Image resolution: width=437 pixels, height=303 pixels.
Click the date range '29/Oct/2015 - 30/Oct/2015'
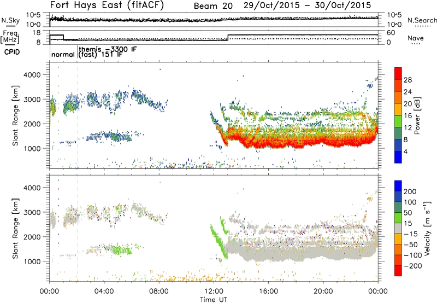[307, 5]
